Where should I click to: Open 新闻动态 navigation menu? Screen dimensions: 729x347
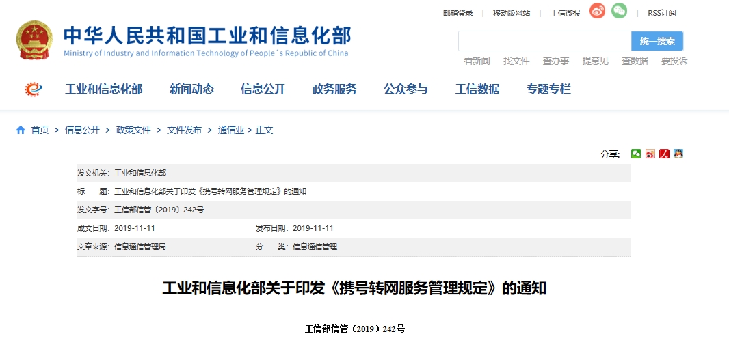click(191, 89)
